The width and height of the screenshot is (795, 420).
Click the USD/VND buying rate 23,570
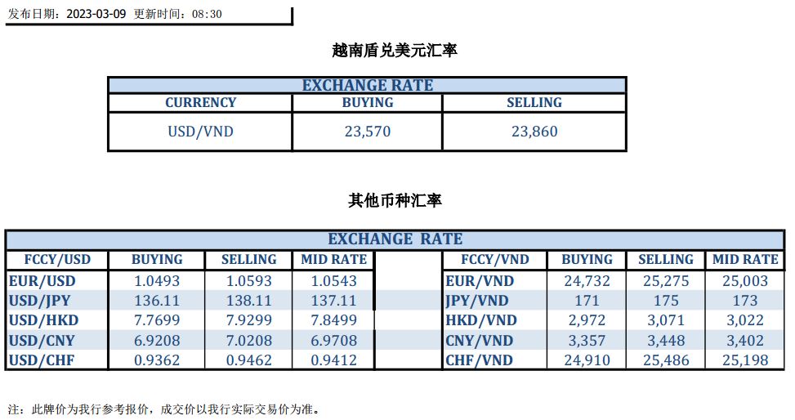(x=367, y=132)
